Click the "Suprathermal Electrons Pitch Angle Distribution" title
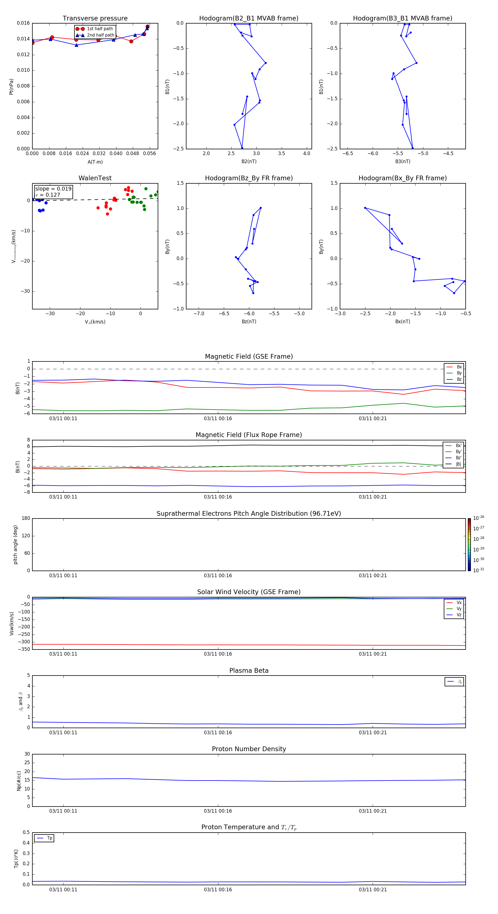Screen dimensions: 498x914 tap(249, 514)
